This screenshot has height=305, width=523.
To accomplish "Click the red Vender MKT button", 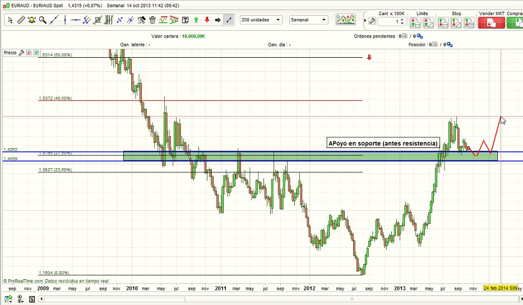I will (491, 22).
